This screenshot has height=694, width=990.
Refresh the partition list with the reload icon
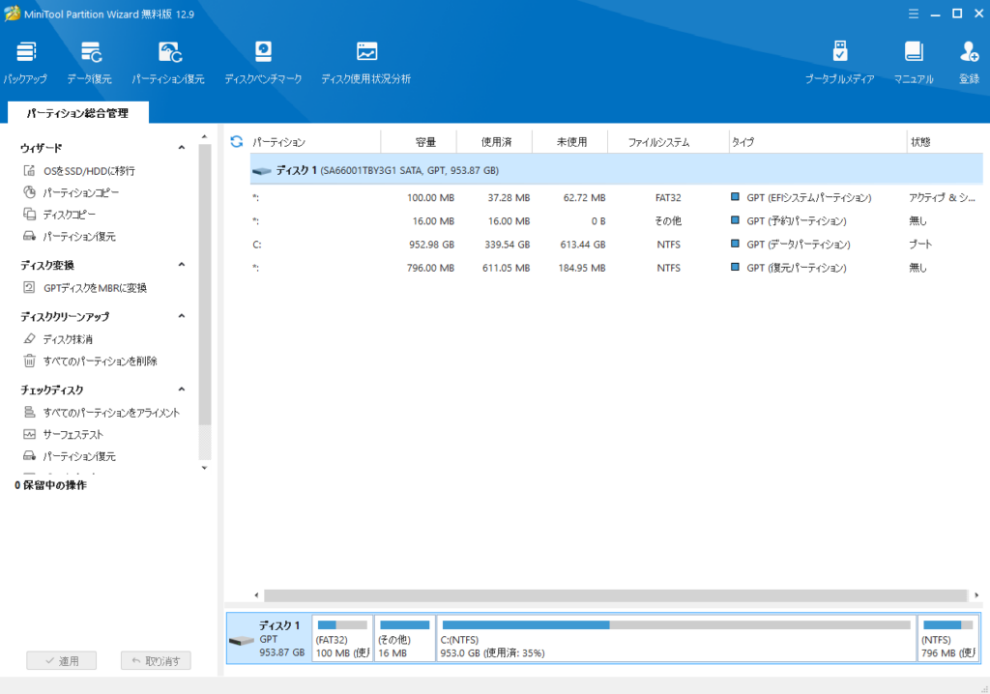(x=237, y=141)
